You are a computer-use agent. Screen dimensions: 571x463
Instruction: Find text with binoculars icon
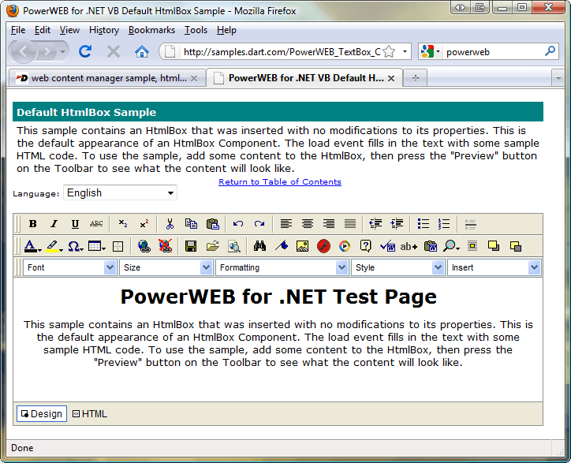(259, 246)
